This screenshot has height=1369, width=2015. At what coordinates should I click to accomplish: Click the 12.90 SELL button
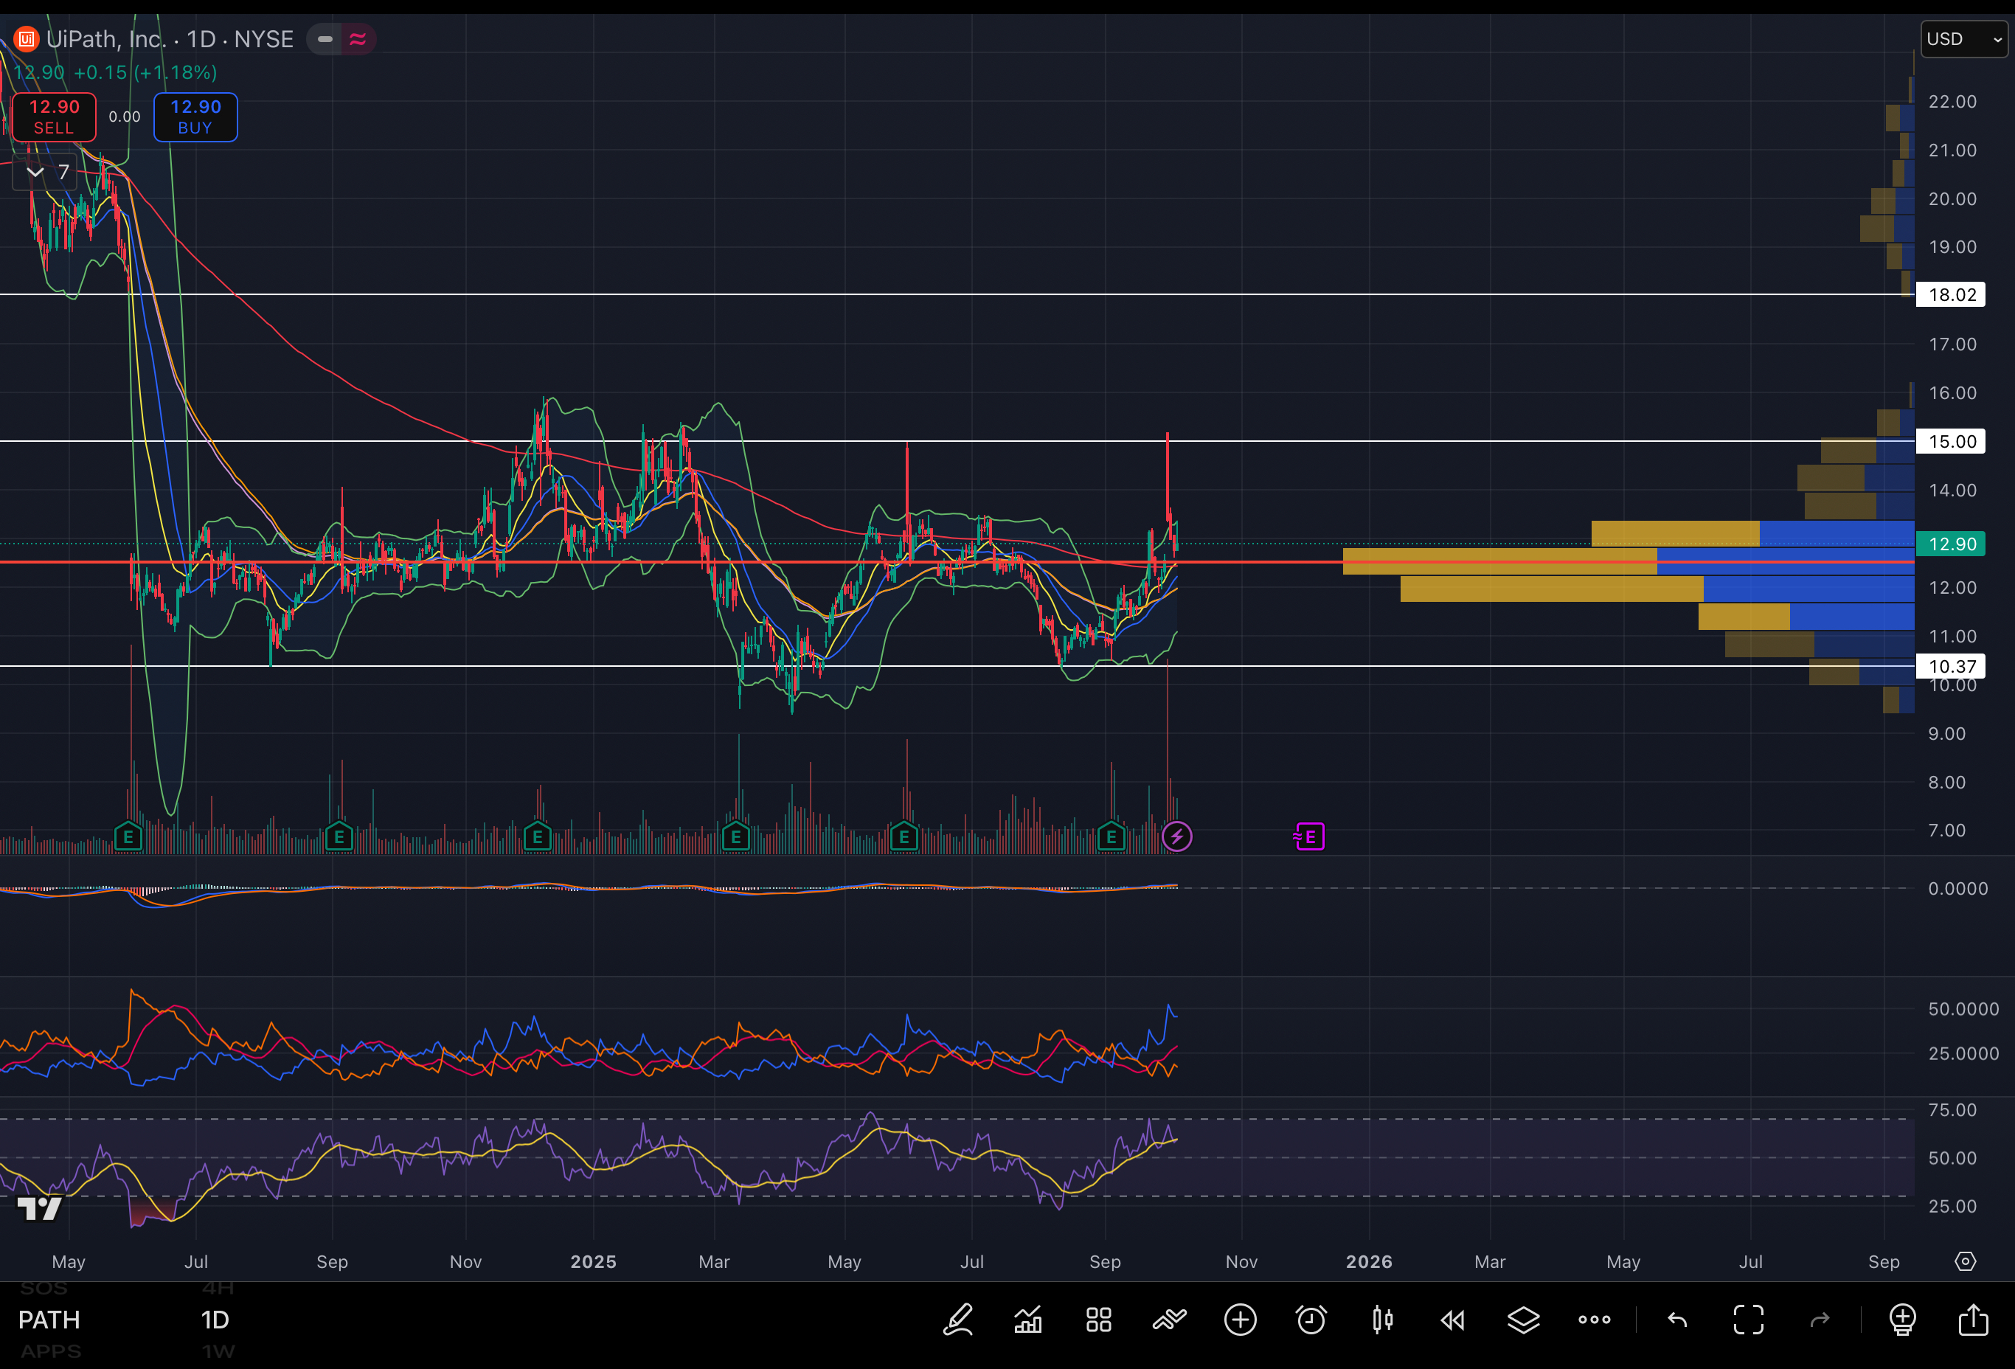tap(54, 117)
